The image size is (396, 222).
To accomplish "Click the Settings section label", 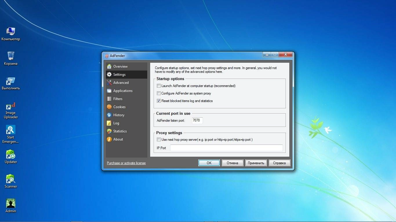I will pyautogui.click(x=119, y=75).
